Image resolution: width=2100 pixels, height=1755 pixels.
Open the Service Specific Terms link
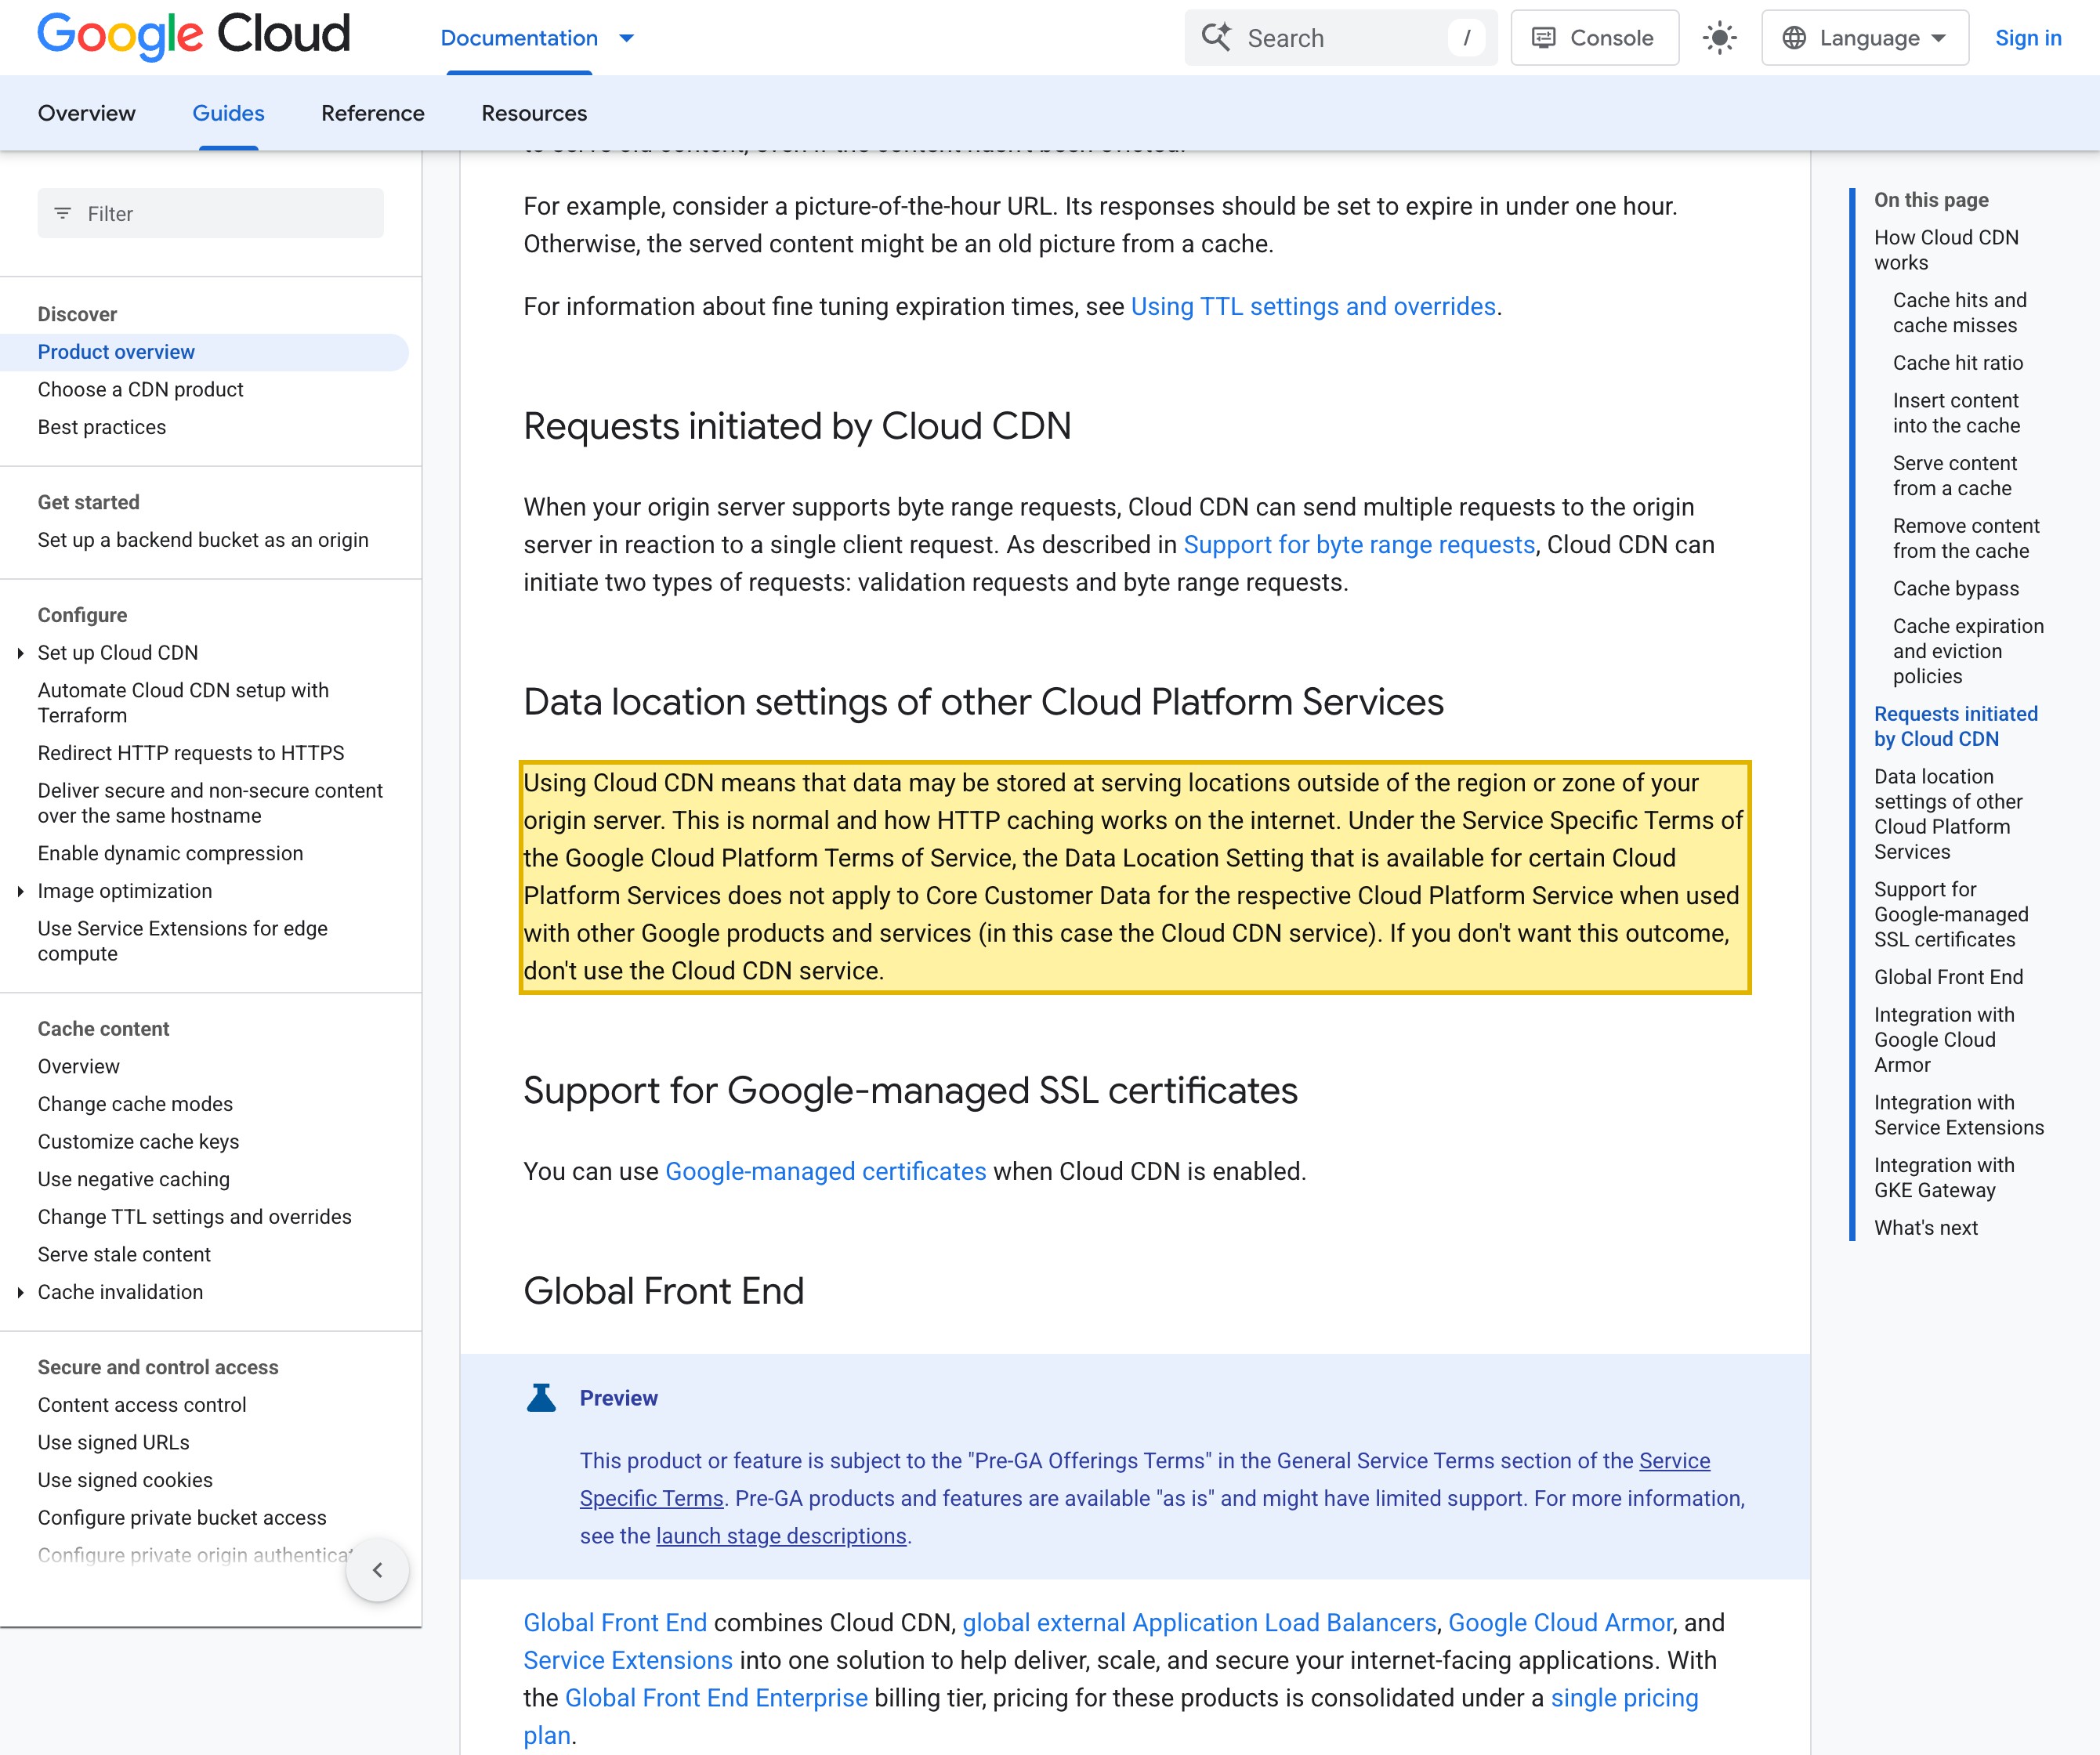(1145, 1480)
